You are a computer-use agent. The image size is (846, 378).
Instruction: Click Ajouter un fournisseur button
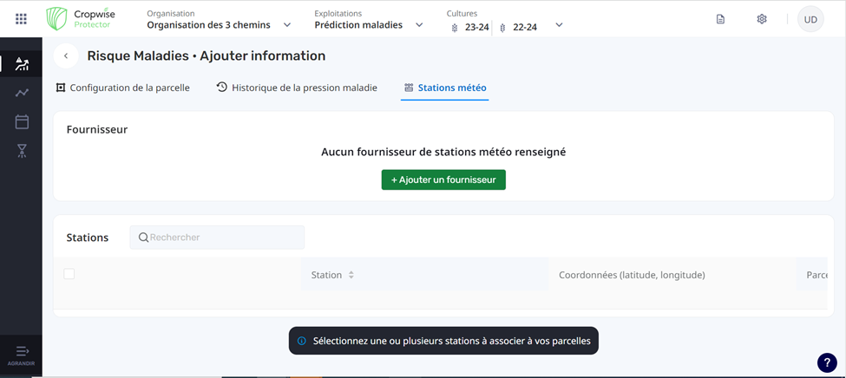pyautogui.click(x=443, y=179)
